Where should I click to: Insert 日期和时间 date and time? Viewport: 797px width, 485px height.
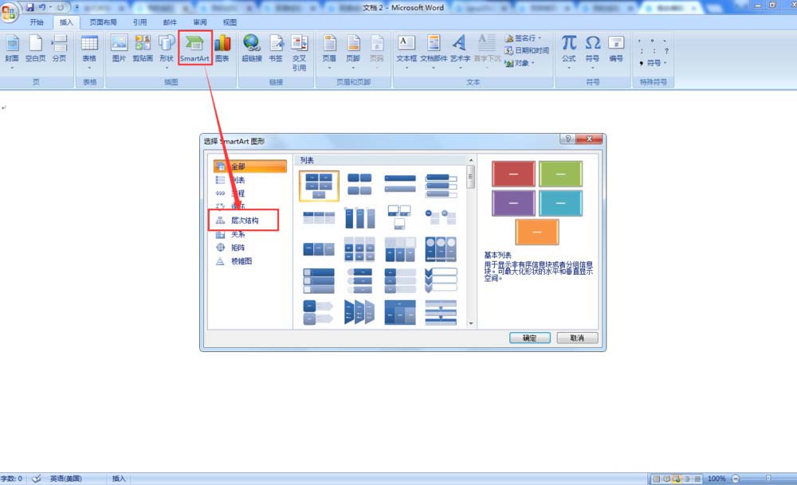tap(527, 50)
